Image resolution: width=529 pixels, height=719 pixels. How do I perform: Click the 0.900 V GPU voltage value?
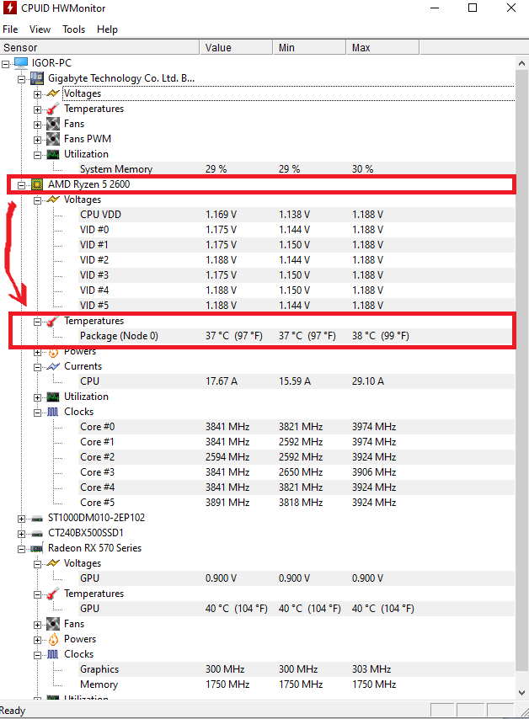tap(222, 578)
